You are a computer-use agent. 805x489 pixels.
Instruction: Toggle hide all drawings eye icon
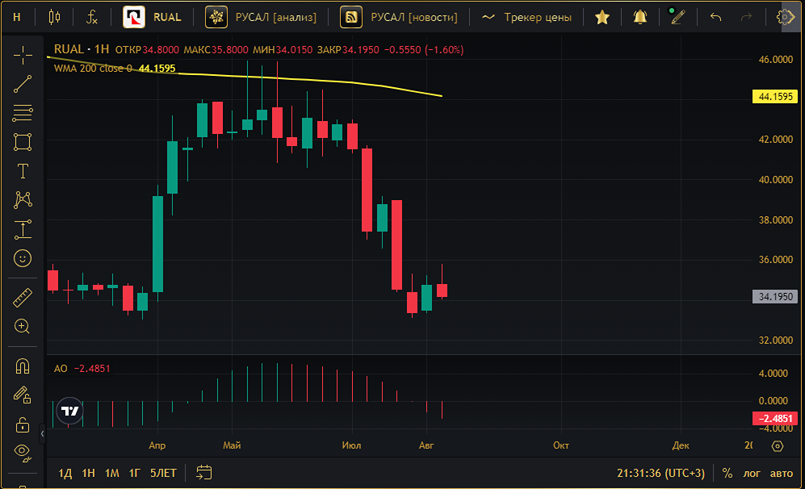23,453
